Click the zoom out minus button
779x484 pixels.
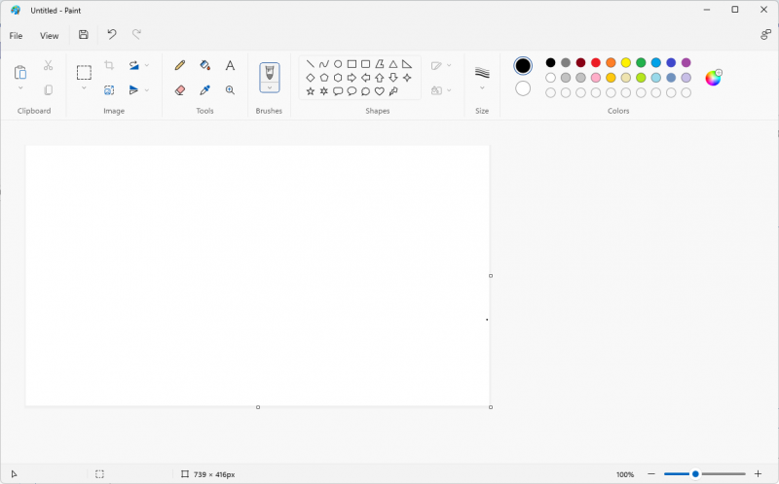click(x=650, y=474)
